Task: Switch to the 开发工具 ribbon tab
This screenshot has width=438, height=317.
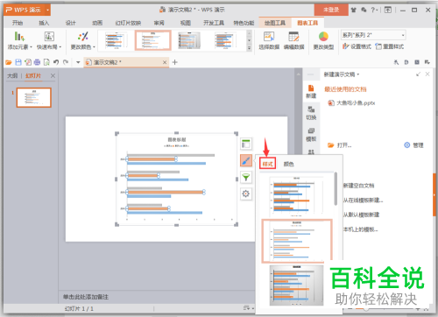Action: coord(214,23)
